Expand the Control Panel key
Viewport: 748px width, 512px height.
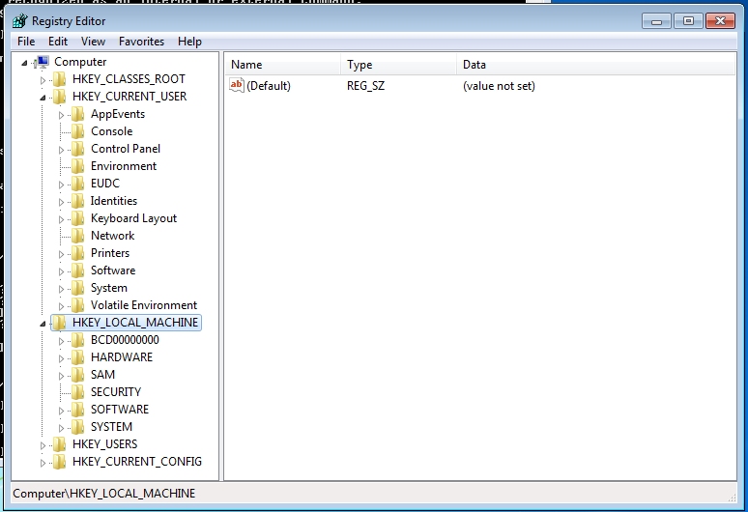click(x=61, y=150)
